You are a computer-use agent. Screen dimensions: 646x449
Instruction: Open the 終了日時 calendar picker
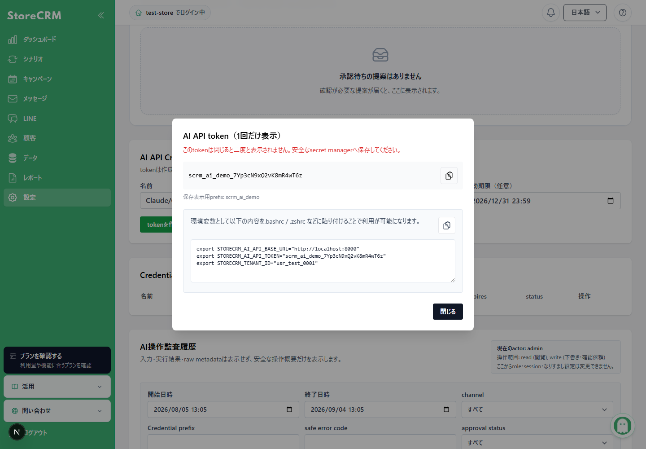point(446,409)
